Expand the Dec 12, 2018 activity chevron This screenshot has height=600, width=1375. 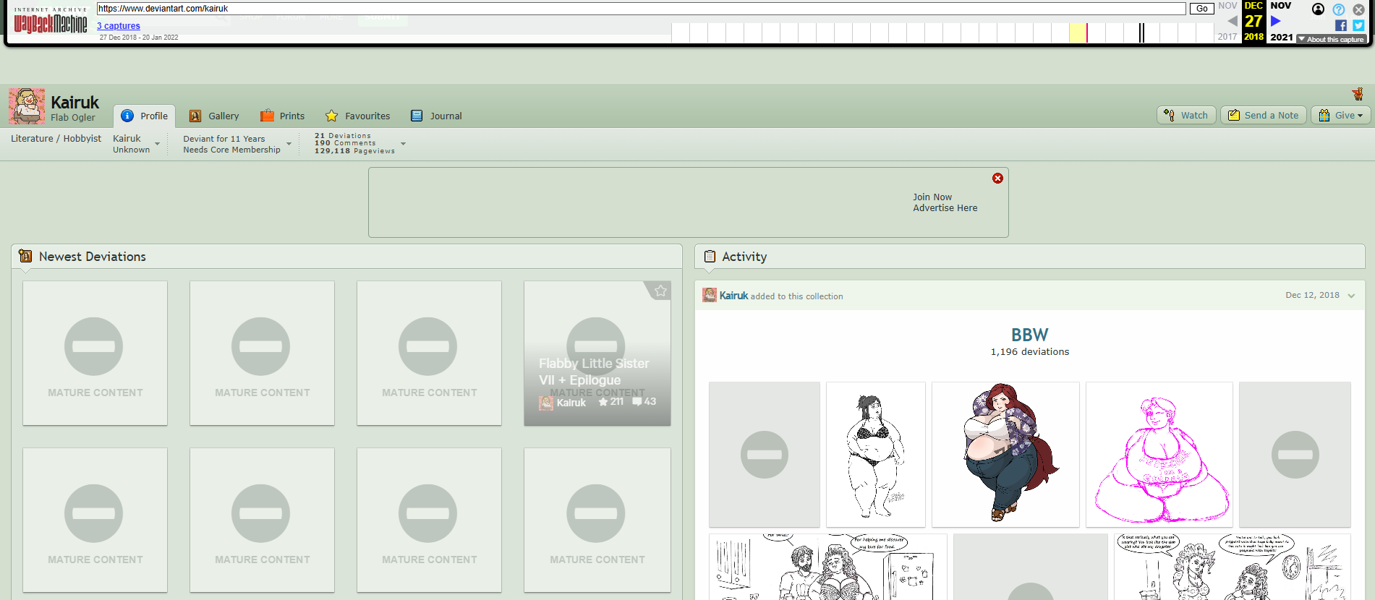[1351, 296]
